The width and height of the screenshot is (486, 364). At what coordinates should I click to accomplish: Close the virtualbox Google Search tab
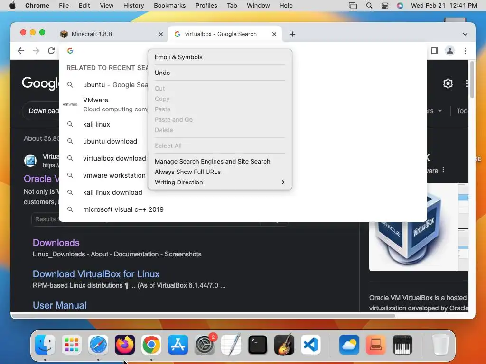(274, 34)
